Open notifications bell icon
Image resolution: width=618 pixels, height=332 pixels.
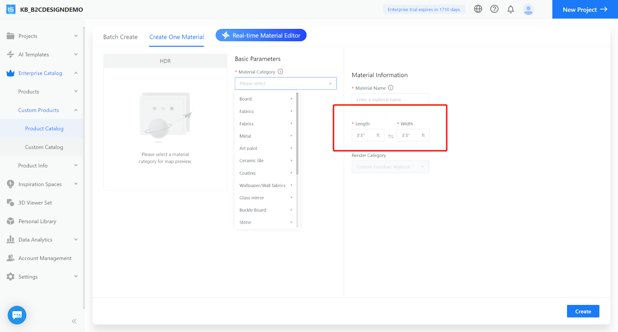point(510,9)
